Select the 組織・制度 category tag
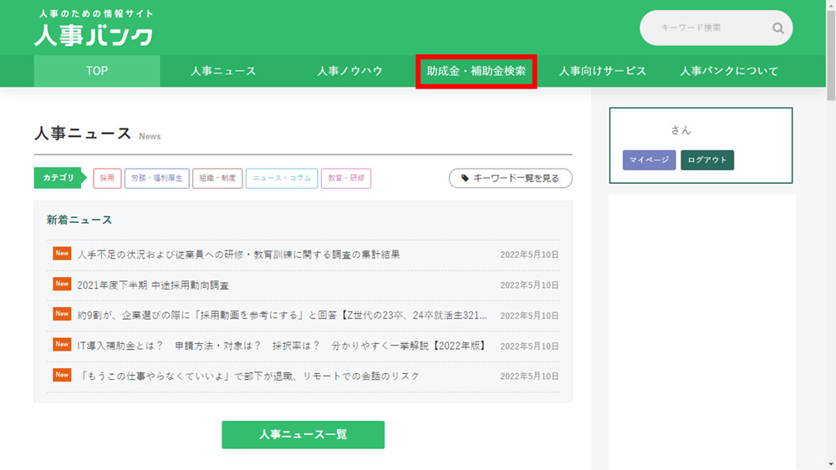836x470 pixels. [x=217, y=178]
